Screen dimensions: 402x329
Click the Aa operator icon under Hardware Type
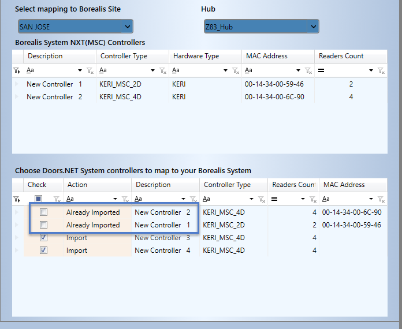click(176, 70)
